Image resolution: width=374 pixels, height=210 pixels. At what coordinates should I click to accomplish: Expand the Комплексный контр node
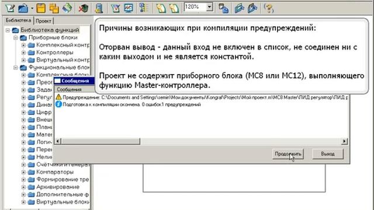(23, 45)
